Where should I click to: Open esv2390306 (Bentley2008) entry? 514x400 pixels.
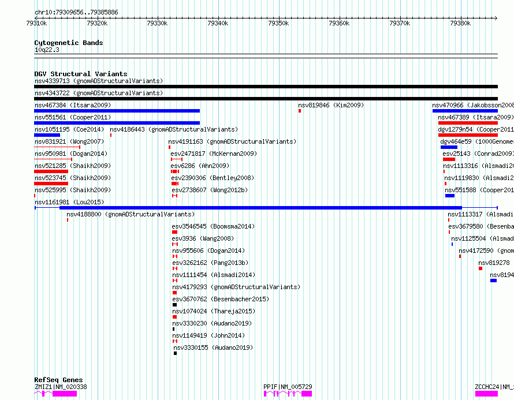(213, 178)
